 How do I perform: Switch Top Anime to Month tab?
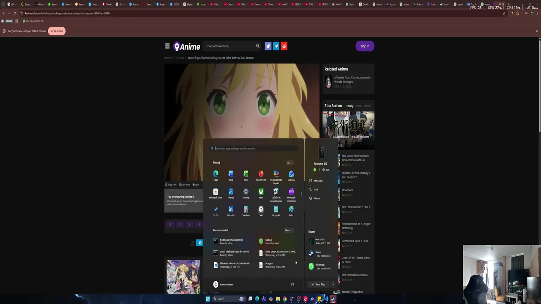pos(367,106)
